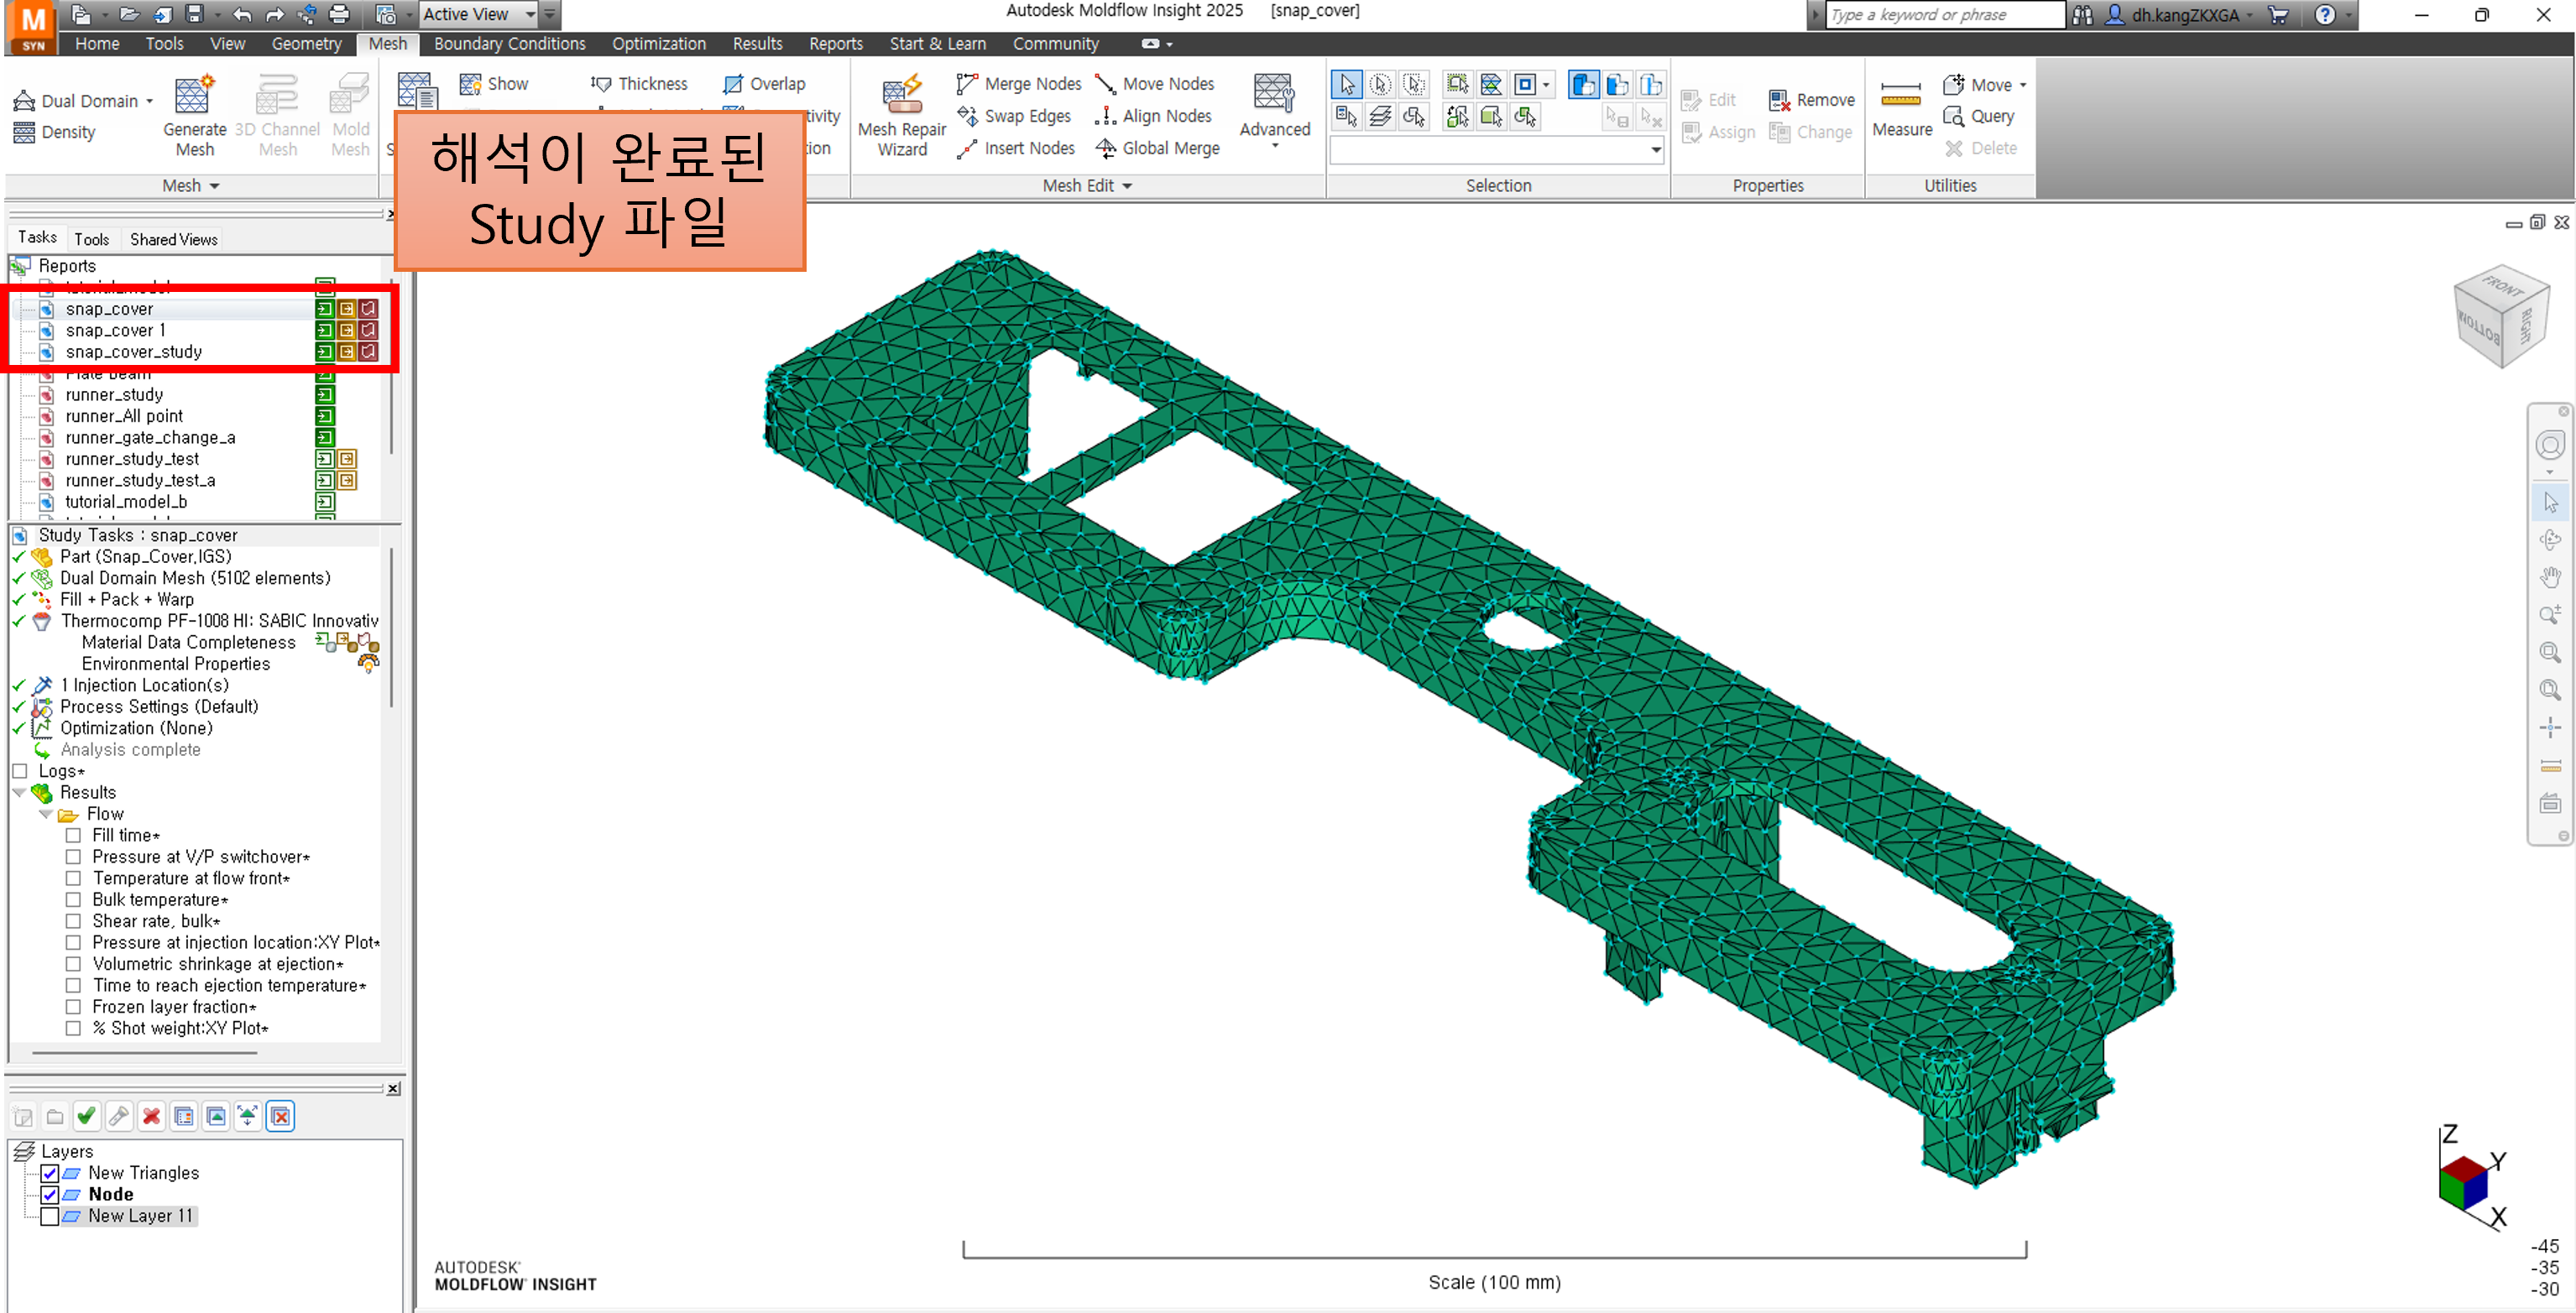This screenshot has height=1313, width=2576.
Task: Click the flashlight icon in layers toolbar
Action: pyautogui.click(x=119, y=1116)
